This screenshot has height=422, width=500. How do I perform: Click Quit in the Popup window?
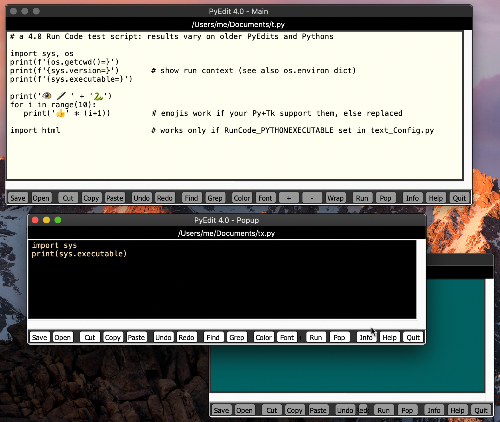pos(413,337)
